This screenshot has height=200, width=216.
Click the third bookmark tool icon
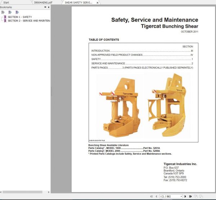17,12
